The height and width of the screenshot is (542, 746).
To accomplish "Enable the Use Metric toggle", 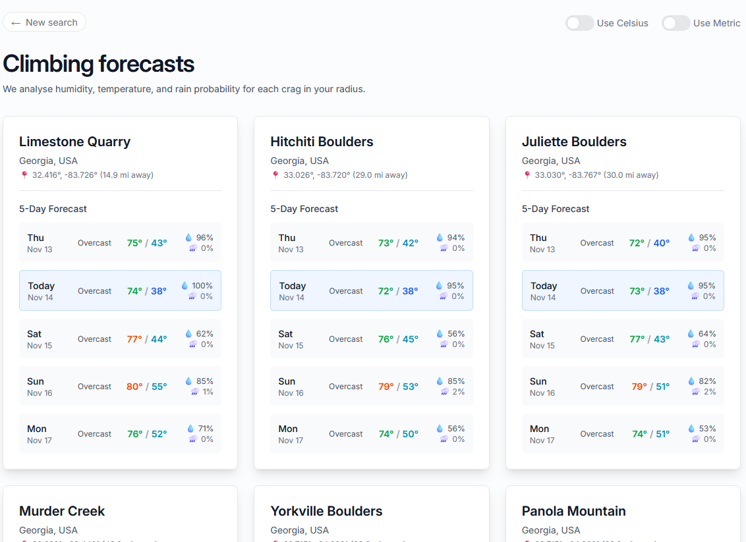I will click(x=676, y=22).
